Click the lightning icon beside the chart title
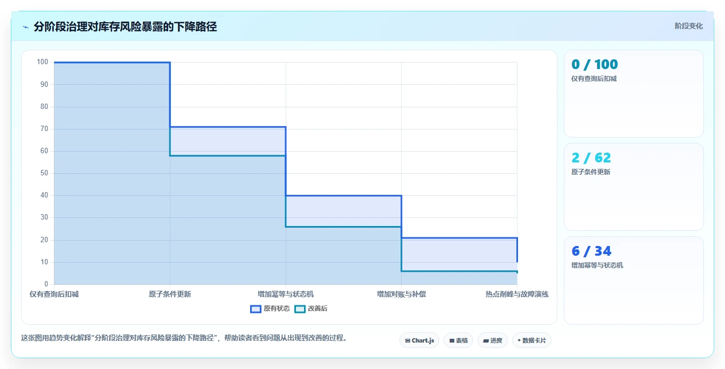Viewport: 725px width, 369px height. pyautogui.click(x=26, y=27)
